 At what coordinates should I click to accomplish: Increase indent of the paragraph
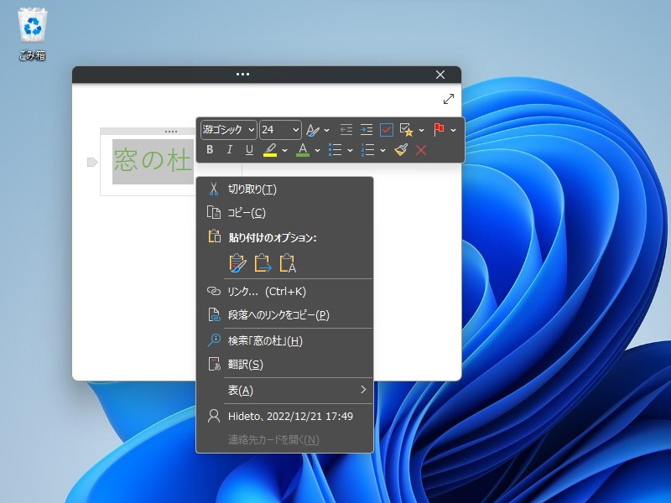[x=366, y=130]
